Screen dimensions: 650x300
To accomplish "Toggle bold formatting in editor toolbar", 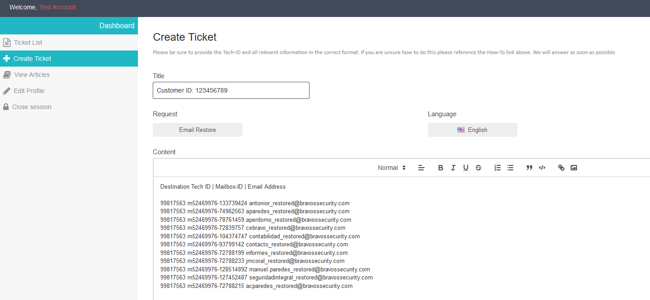I will tap(440, 168).
